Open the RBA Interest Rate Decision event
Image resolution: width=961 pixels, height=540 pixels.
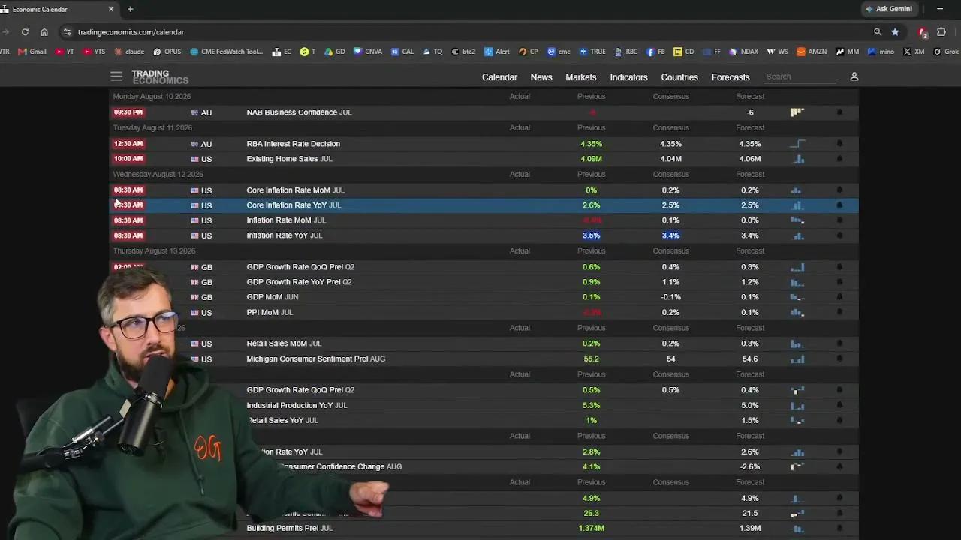(x=294, y=144)
